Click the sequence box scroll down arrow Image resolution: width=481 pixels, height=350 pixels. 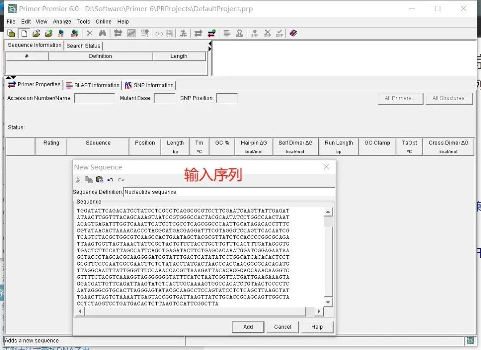tap(328, 302)
